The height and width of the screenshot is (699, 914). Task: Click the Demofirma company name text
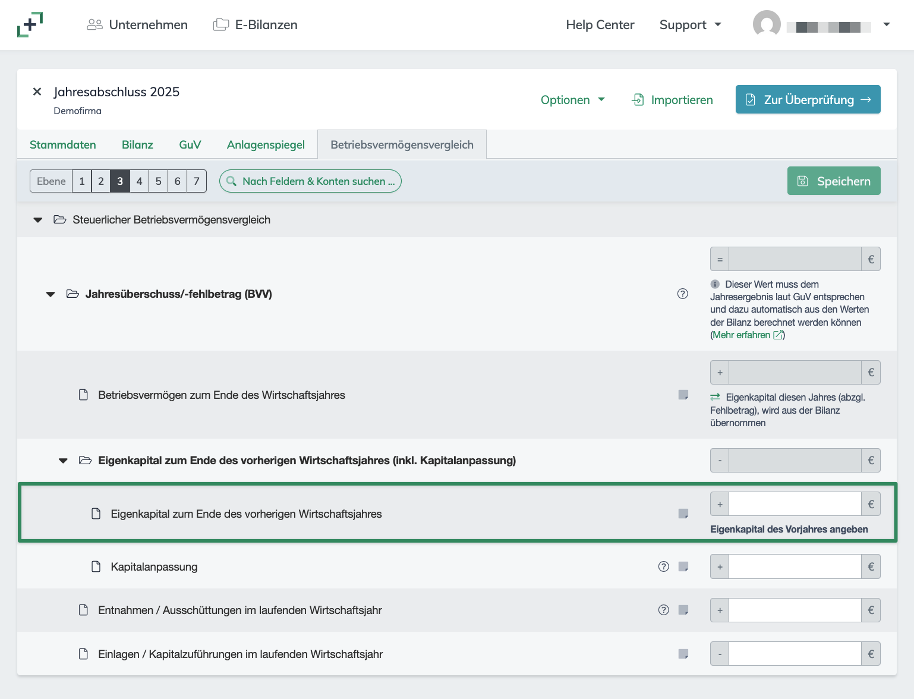78,111
